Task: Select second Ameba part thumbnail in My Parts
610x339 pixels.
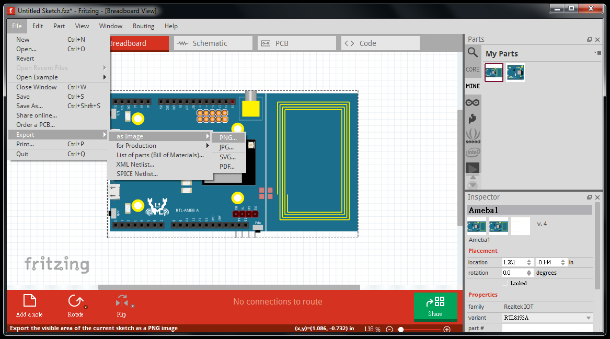Action: point(515,72)
